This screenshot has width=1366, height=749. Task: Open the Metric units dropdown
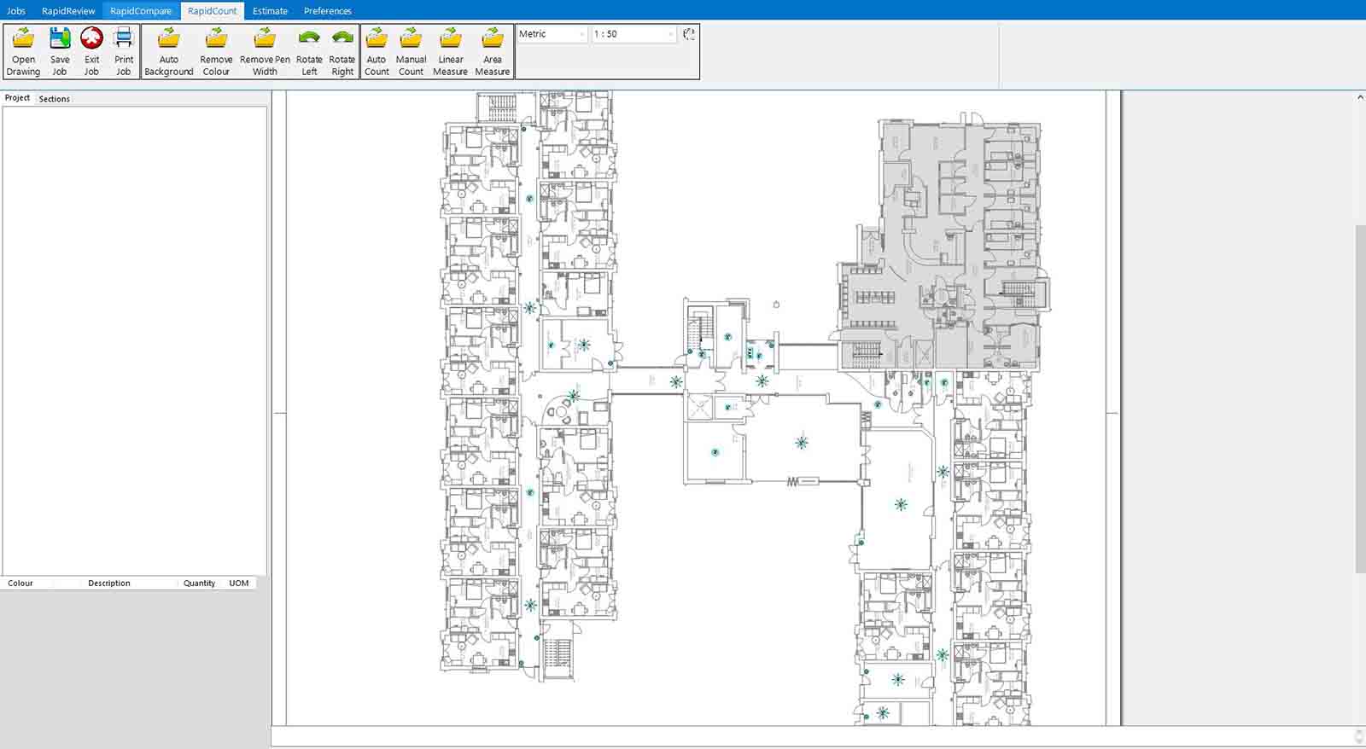[x=552, y=34]
